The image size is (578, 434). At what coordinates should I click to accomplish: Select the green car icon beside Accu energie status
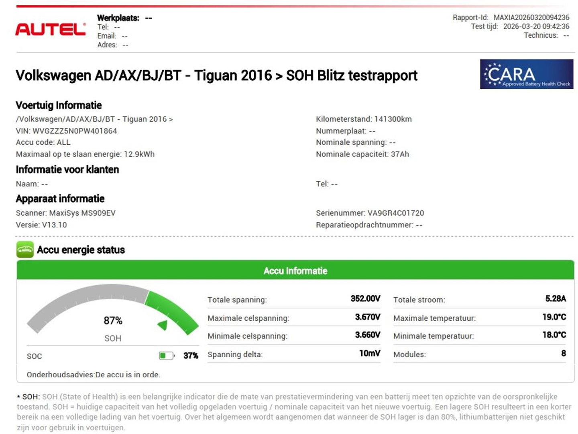(x=25, y=250)
